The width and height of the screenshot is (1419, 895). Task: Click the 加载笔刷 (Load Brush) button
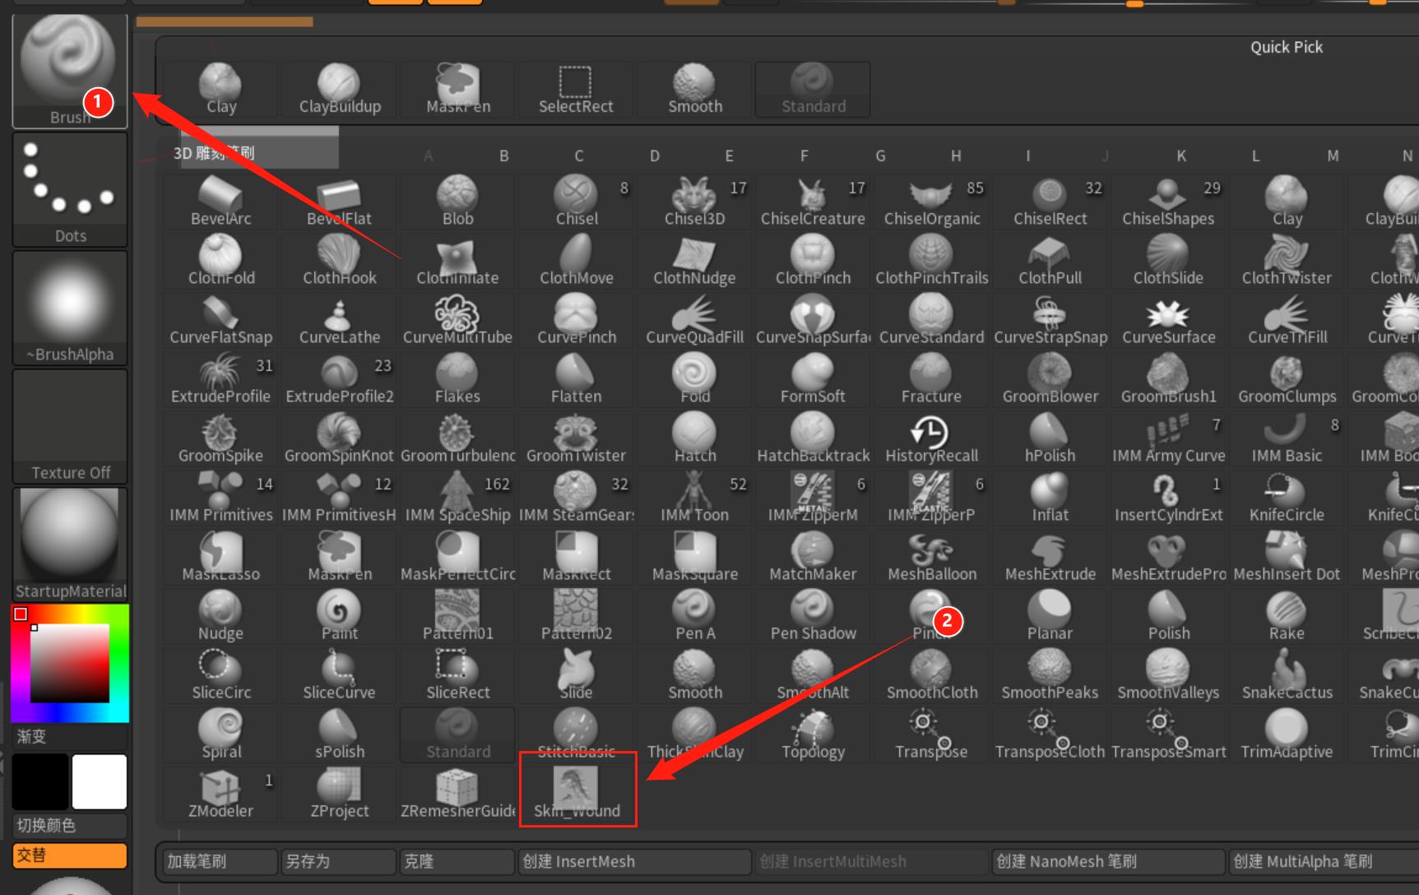(x=220, y=861)
